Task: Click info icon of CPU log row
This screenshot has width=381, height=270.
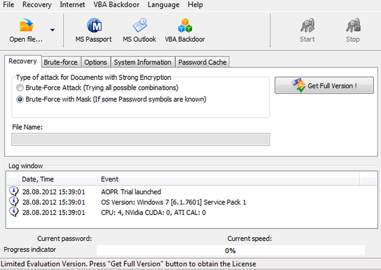Action: pos(14,212)
